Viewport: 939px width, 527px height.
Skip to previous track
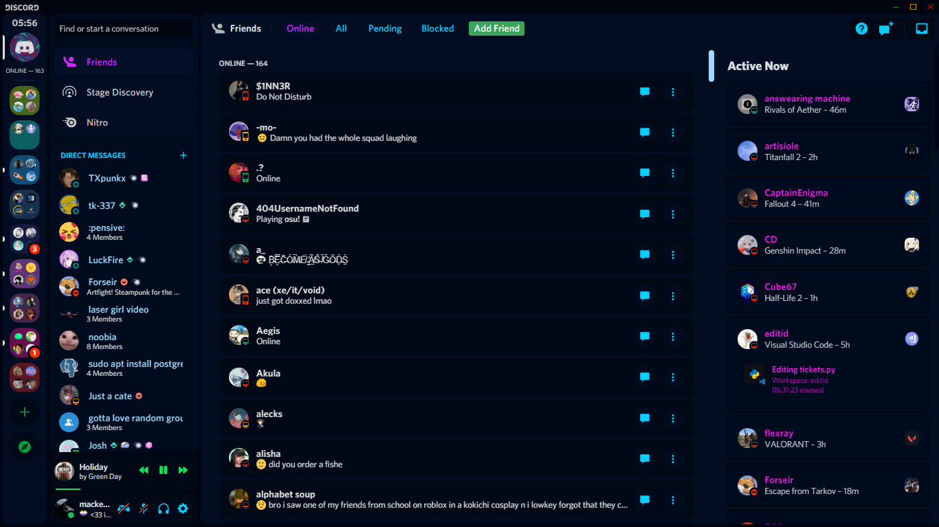(x=144, y=470)
